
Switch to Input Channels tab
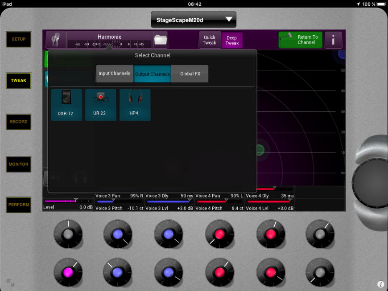(x=115, y=74)
